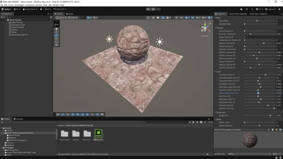Open the Layout dropdown

point(270,9)
